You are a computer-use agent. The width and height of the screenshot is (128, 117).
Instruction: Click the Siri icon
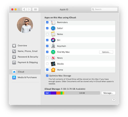pos(53,40)
